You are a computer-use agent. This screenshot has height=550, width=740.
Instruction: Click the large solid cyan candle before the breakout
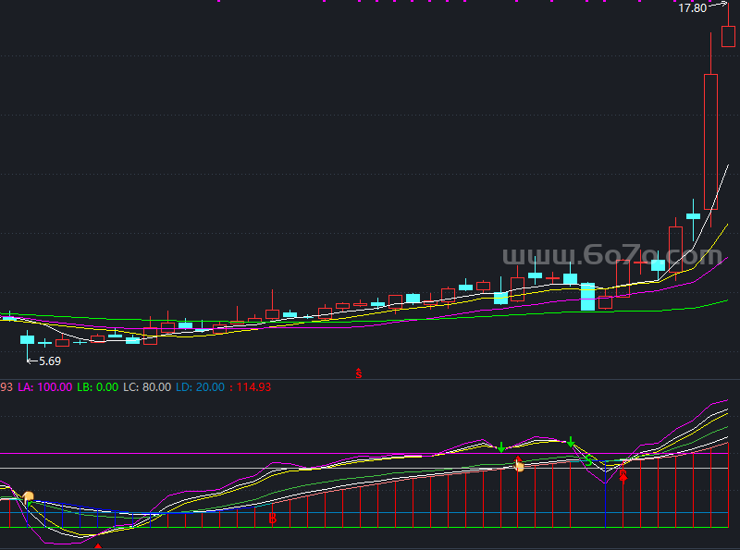click(587, 297)
